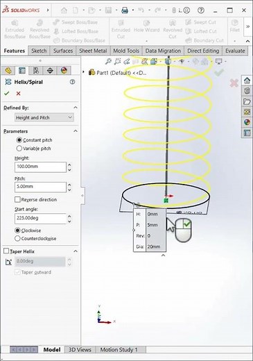Click Zoom to Fit magnifier in view toolbar

pyautogui.click(x=108, y=62)
